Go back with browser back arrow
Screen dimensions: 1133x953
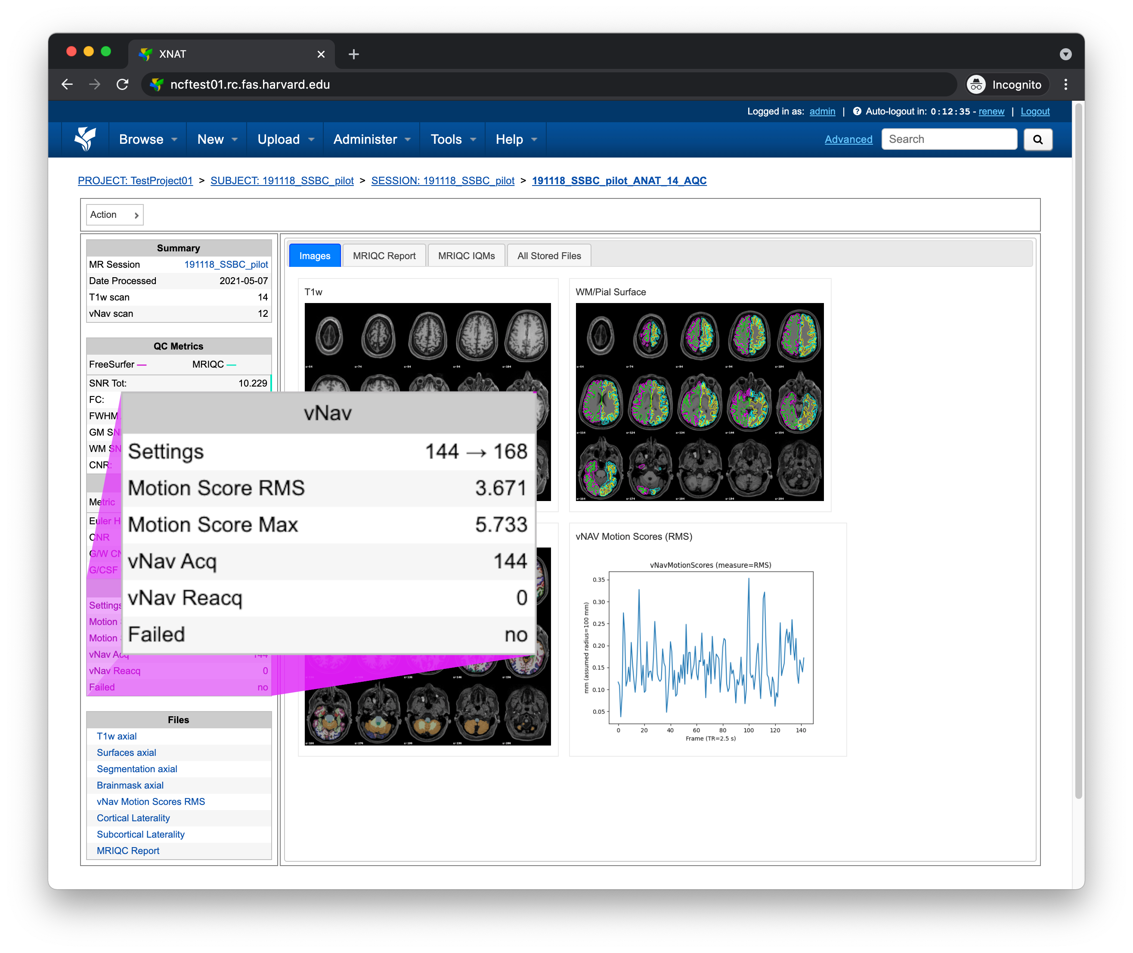click(67, 84)
